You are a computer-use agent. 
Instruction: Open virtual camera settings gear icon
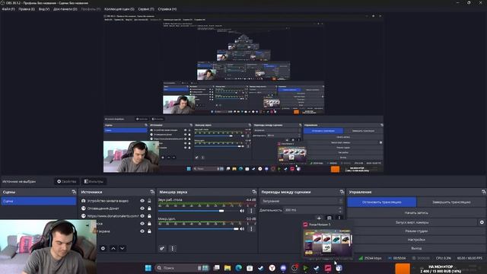click(x=482, y=222)
